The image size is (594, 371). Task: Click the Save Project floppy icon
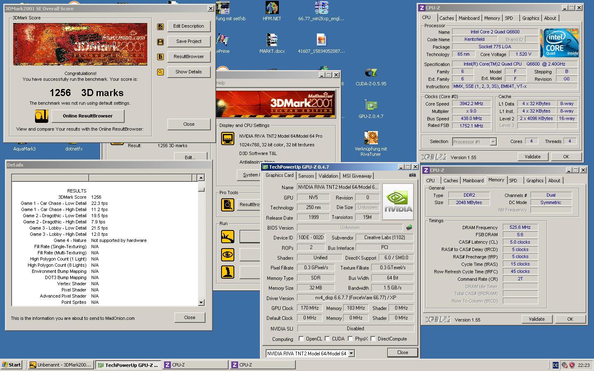tap(160, 42)
